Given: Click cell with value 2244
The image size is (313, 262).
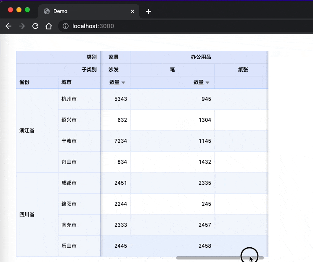Looking at the screenshot, I should pyautogui.click(x=115, y=204).
